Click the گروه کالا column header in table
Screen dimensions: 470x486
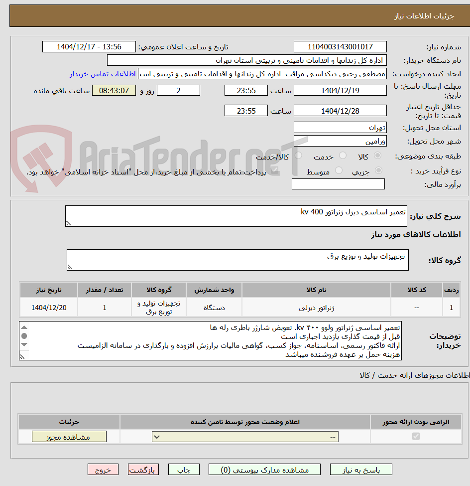click(x=158, y=290)
